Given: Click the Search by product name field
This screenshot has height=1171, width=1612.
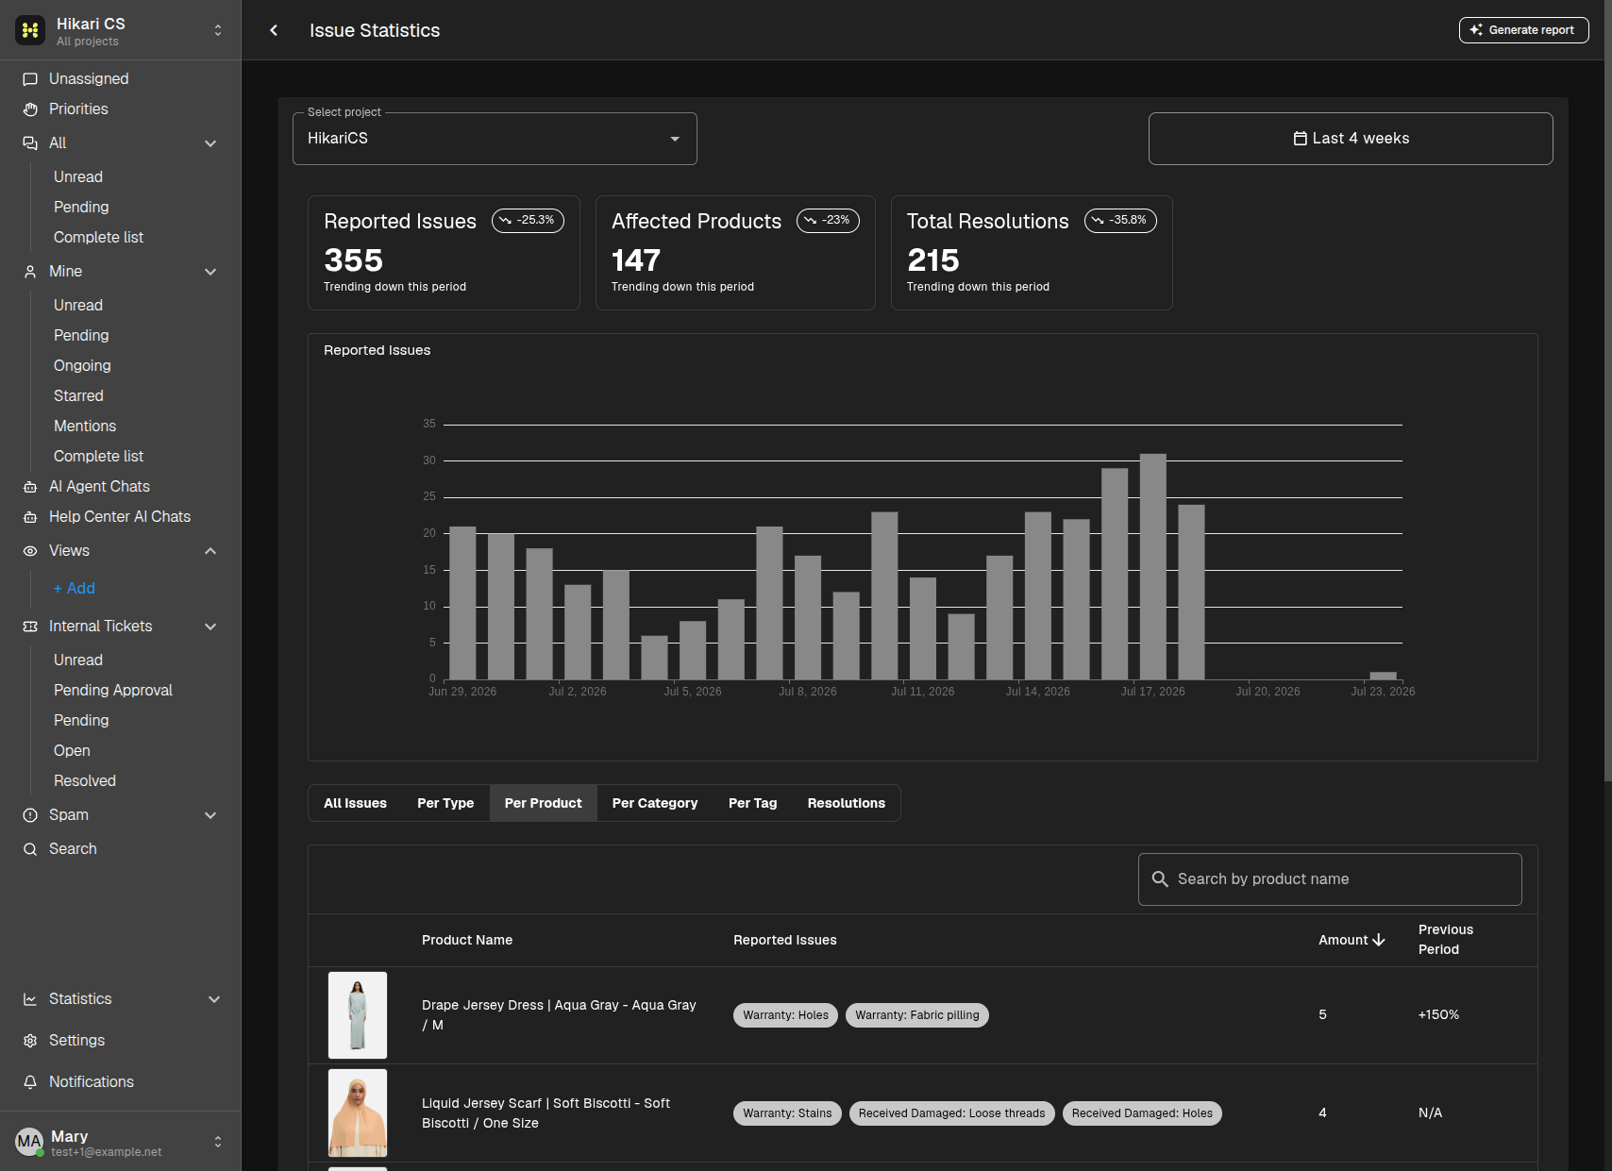Looking at the screenshot, I should (x=1330, y=879).
